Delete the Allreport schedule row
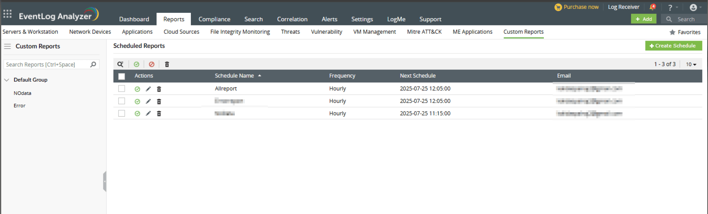 (x=159, y=89)
